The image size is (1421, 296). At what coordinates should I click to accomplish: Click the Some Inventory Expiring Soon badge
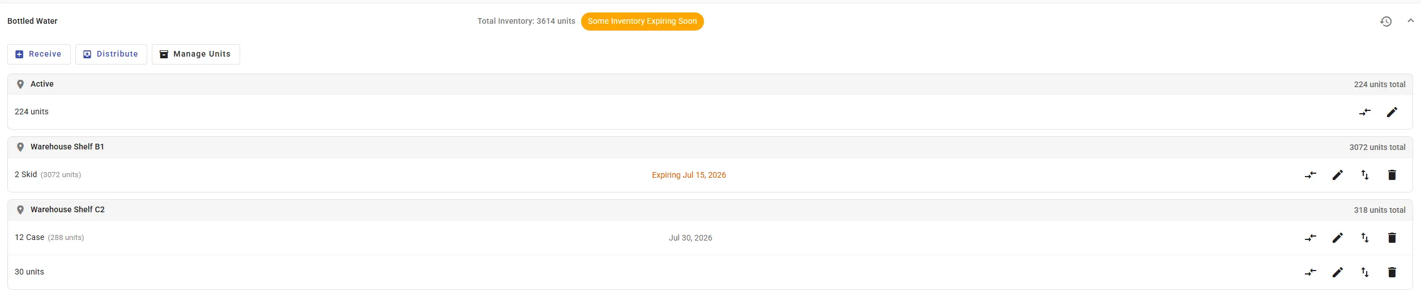(642, 22)
